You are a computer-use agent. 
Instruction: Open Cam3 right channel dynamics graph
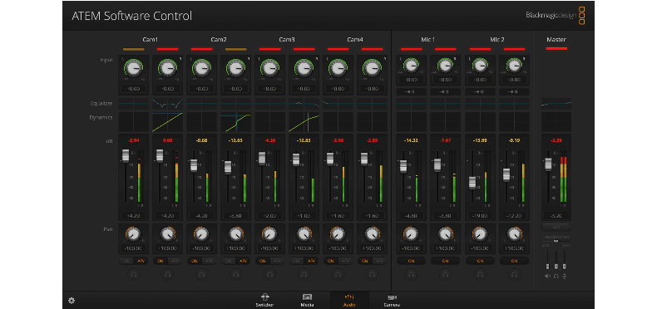(x=304, y=122)
